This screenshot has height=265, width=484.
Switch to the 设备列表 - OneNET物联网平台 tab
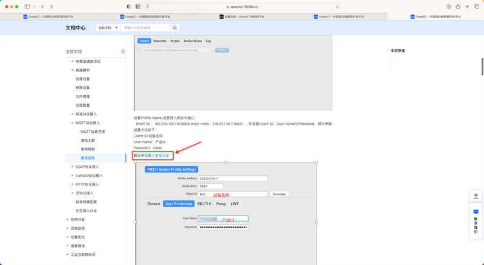click(x=241, y=17)
